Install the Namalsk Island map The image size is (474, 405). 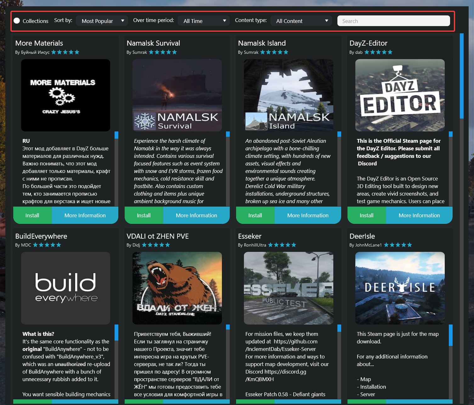tap(255, 215)
